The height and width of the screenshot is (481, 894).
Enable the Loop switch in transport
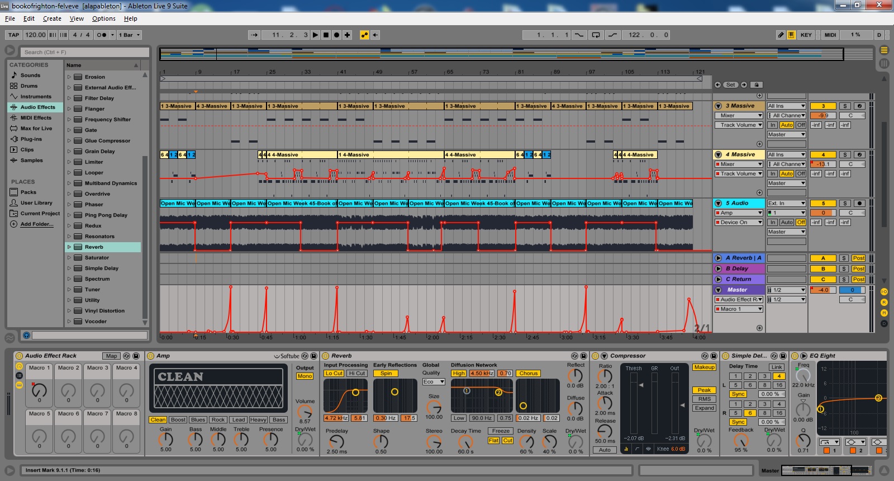[596, 35]
